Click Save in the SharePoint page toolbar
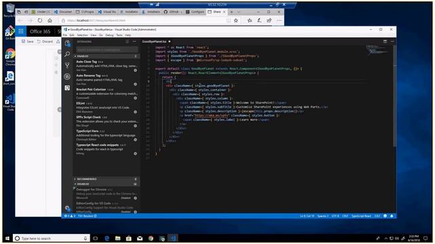Viewport: 435px width, 244px height. pos(28,41)
